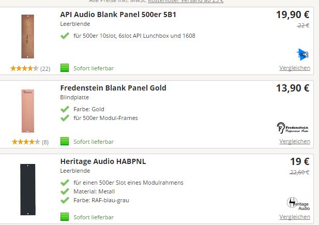Open Fredenstein Blank Panel Gold title
This screenshot has height=225, width=319.
click(x=113, y=88)
